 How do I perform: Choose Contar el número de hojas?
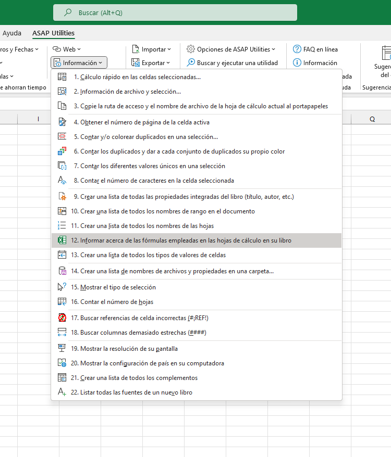pos(197,302)
